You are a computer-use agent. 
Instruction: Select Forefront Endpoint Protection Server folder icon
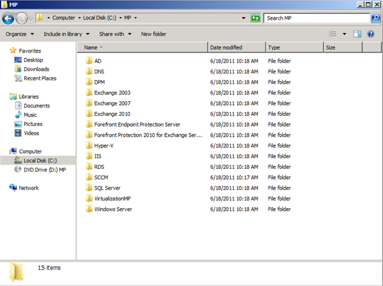pyautogui.click(x=89, y=125)
